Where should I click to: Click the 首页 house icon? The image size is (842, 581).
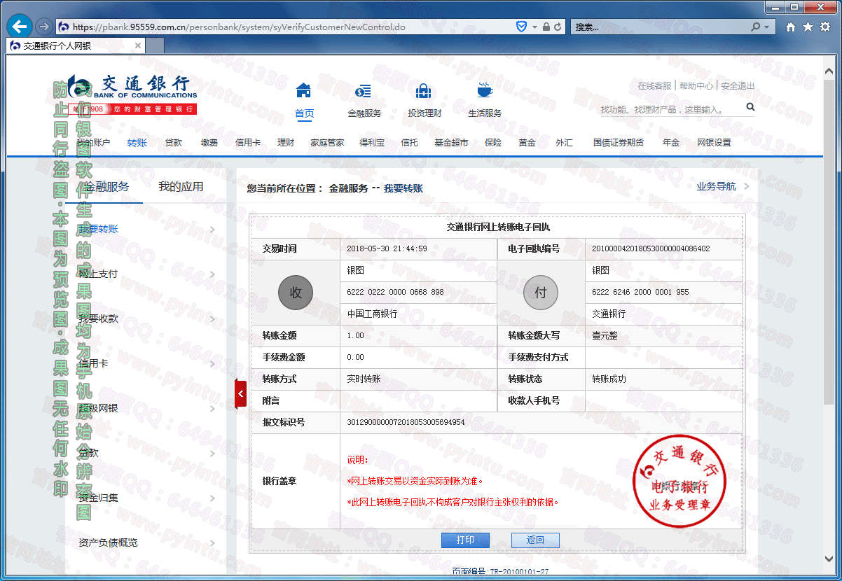tap(303, 90)
